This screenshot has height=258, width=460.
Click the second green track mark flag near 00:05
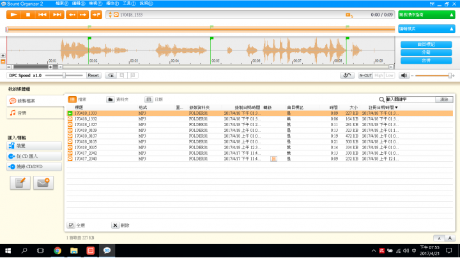[212, 38]
